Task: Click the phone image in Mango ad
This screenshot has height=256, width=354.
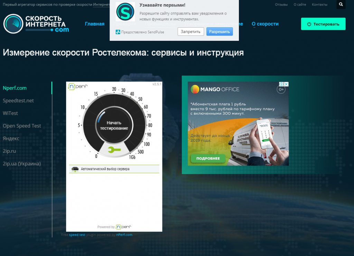Action: pyautogui.click(x=264, y=134)
